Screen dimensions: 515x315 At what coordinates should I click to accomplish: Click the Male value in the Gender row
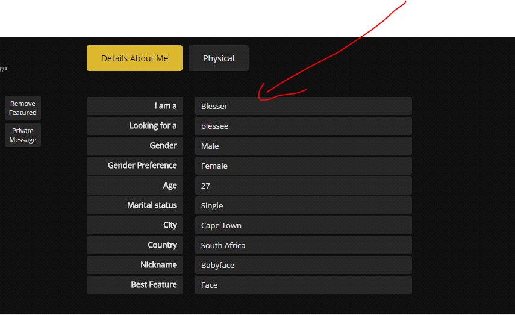[303, 146]
